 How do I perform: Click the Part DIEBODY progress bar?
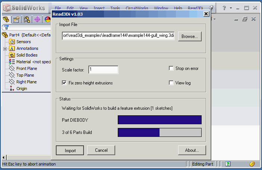(x=160, y=120)
